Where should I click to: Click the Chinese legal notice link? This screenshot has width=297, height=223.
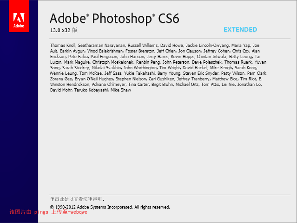[x=77, y=199]
